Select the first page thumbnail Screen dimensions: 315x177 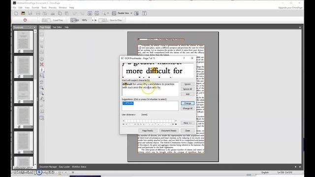(x=24, y=42)
